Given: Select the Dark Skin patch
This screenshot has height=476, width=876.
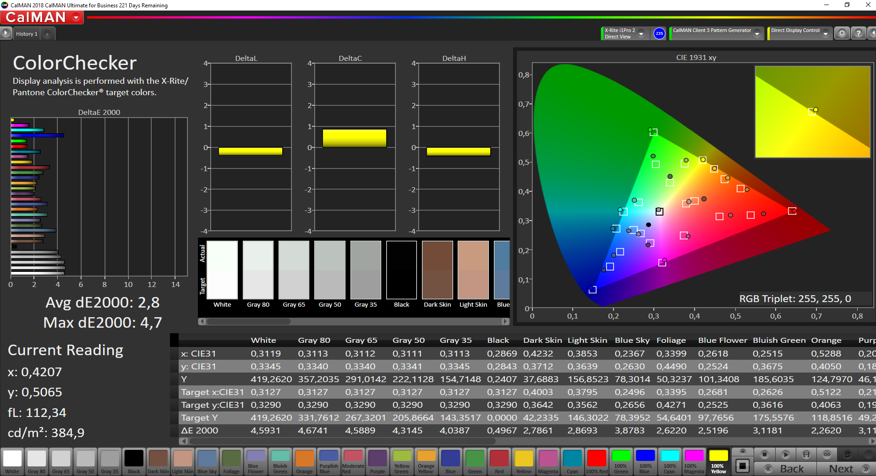Looking at the screenshot, I should (x=158, y=461).
